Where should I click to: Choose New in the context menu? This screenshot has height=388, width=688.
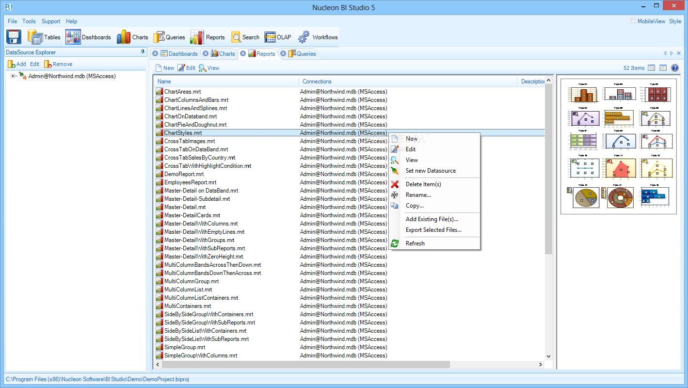click(x=434, y=139)
